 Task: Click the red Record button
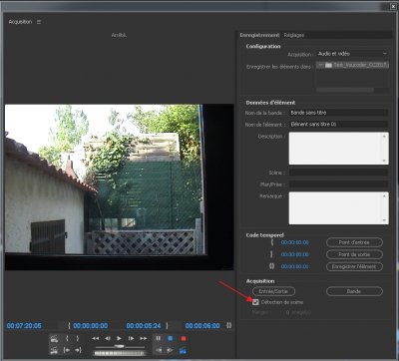(x=184, y=338)
